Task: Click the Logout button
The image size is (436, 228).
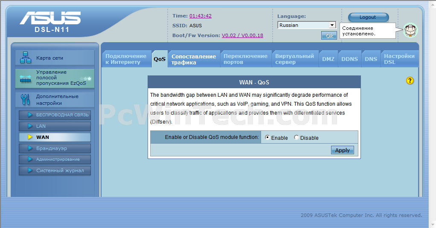Action: [x=368, y=17]
